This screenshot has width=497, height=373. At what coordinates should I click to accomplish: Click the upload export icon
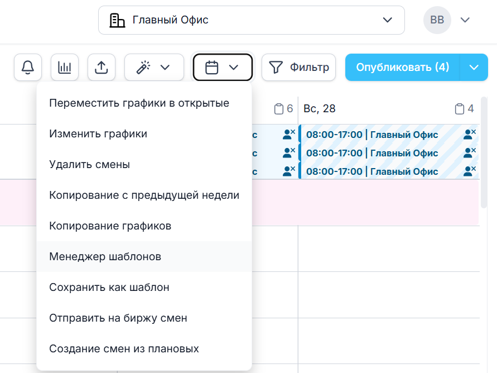pos(101,68)
